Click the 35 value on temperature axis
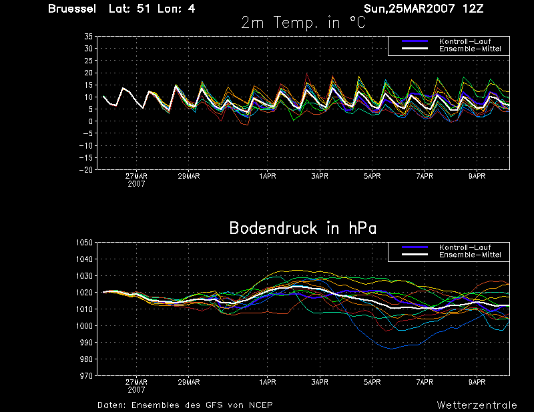534x412 pixels. pos(89,37)
